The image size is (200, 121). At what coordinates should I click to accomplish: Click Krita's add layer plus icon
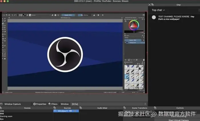click(x=125, y=60)
